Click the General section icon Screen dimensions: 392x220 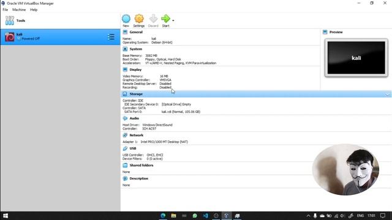click(125, 32)
